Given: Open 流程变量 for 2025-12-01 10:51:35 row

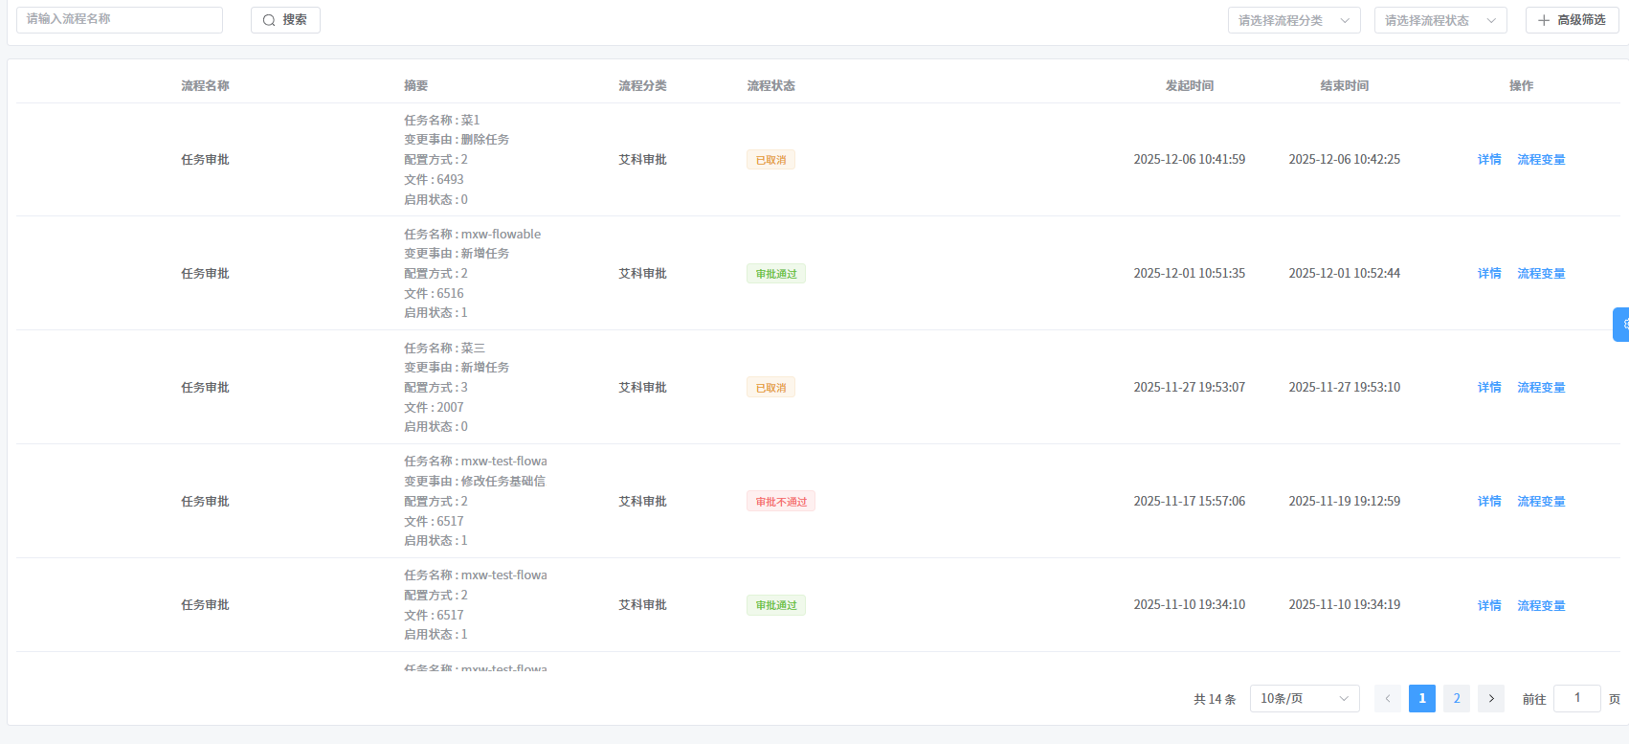Looking at the screenshot, I should coord(1541,274).
